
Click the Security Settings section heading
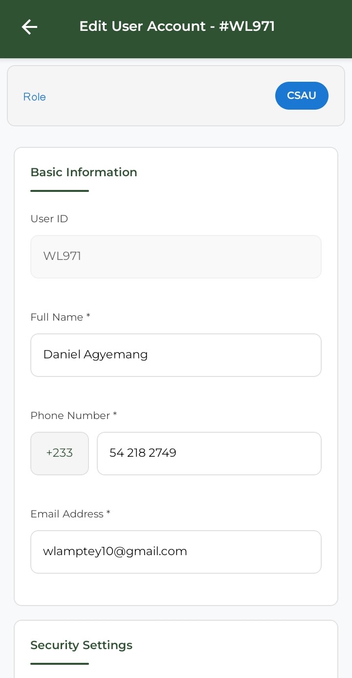tap(81, 645)
